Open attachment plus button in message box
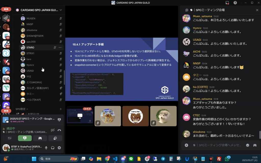Image resolution: width=261 pixels, height=163 pixels. (186, 145)
